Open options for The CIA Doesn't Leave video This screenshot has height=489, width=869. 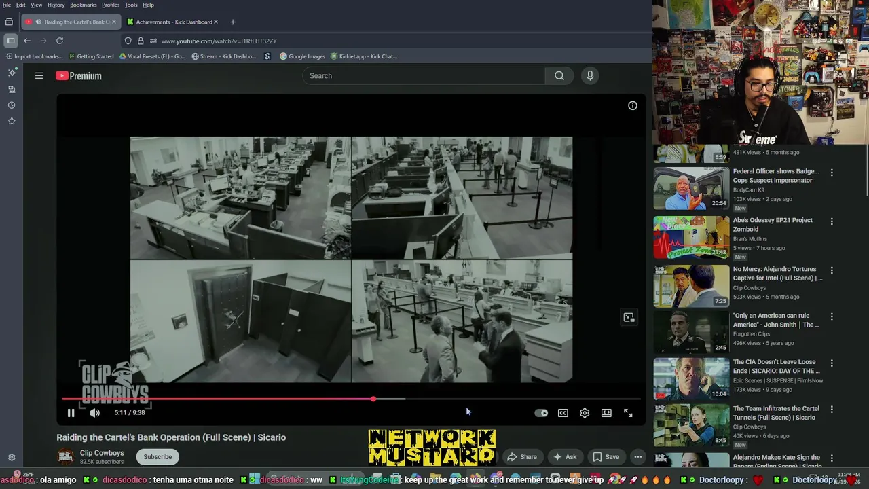pos(832,363)
